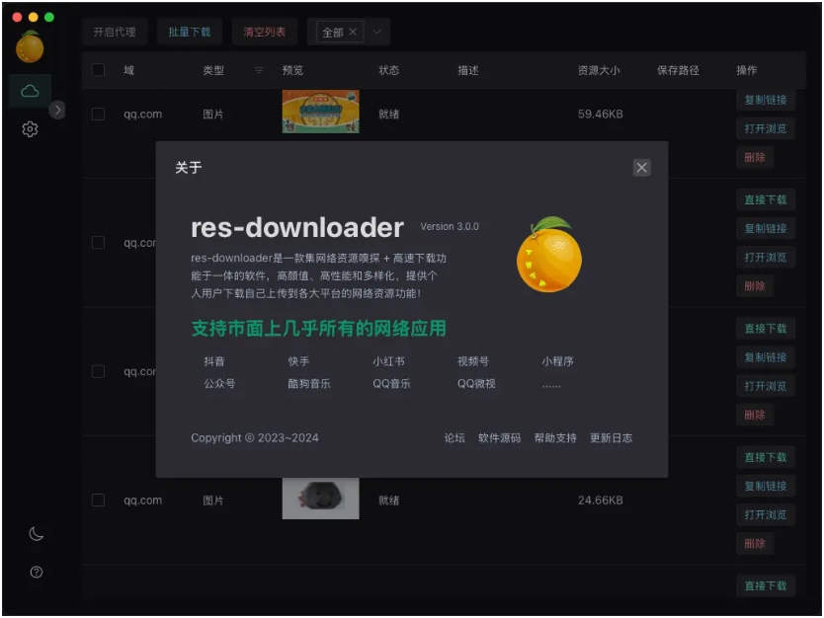Check the checkbox of the first qq.com row
The width and height of the screenshot is (824, 618).
tap(97, 114)
